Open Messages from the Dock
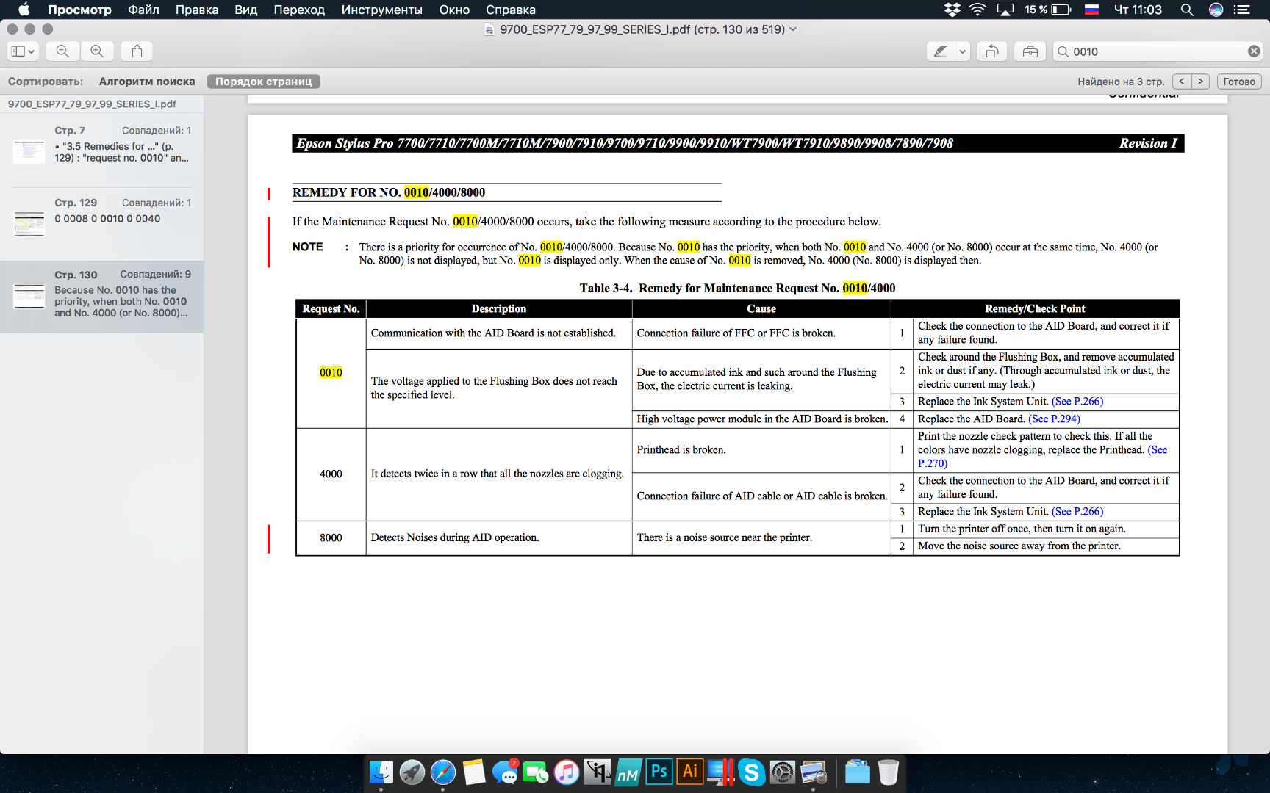 [x=505, y=772]
